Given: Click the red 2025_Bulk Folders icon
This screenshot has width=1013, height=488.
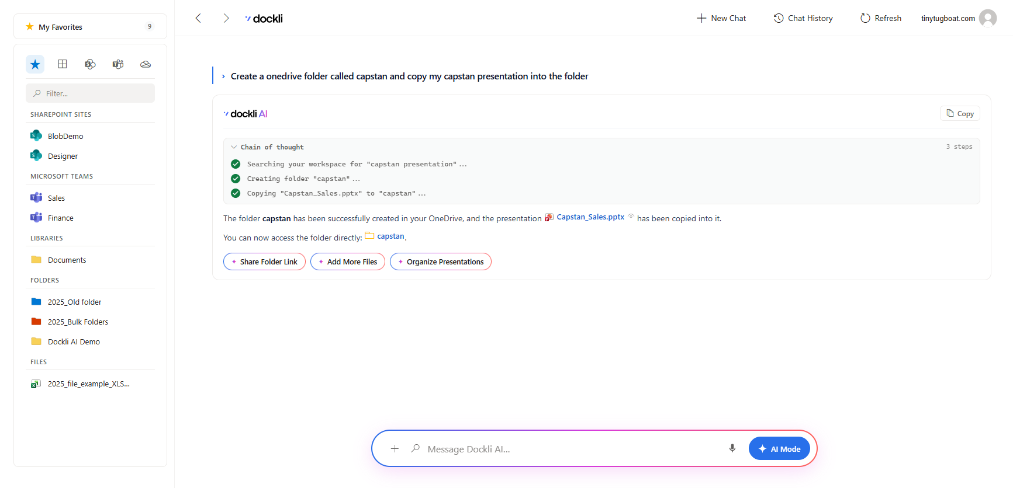Looking at the screenshot, I should [36, 322].
